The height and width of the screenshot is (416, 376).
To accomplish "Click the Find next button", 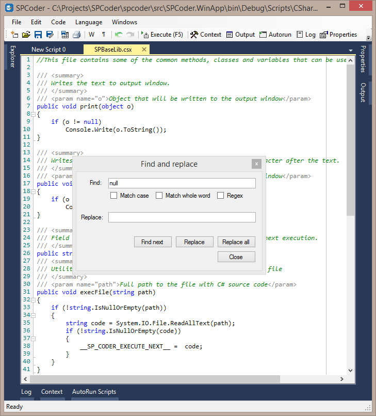I will (x=153, y=242).
